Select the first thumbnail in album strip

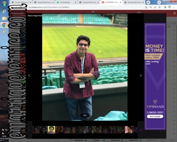tap(36, 130)
